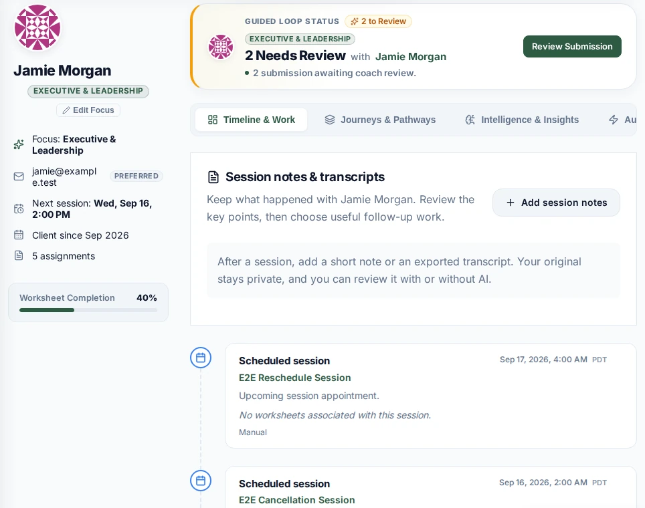Click the grid icon on Timeline & Work tab
This screenshot has height=508, width=645.
click(x=213, y=120)
